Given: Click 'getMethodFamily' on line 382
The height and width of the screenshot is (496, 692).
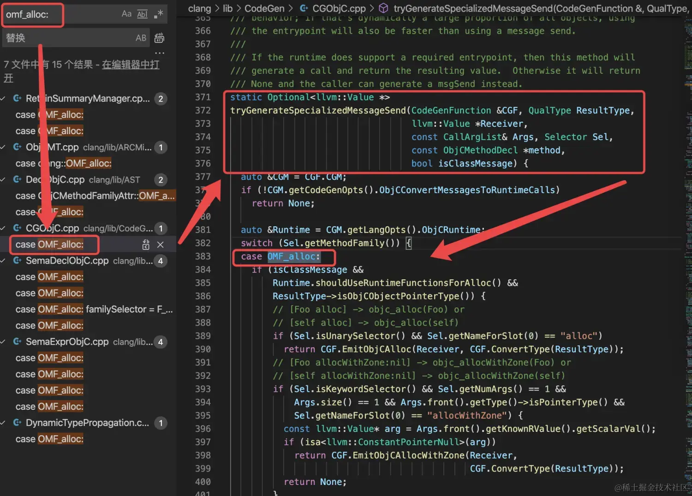Looking at the screenshot, I should (345, 243).
